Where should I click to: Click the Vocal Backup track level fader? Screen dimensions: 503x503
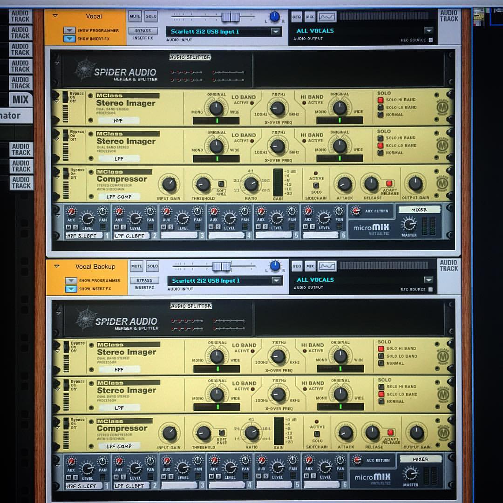(221, 266)
